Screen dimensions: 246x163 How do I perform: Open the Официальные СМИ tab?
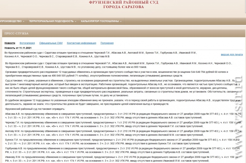51,43
